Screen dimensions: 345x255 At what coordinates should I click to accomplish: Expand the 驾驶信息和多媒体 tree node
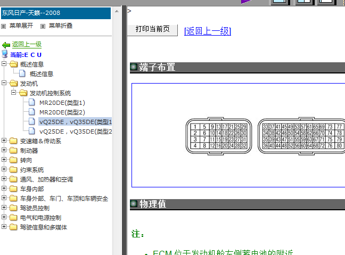click(4, 226)
